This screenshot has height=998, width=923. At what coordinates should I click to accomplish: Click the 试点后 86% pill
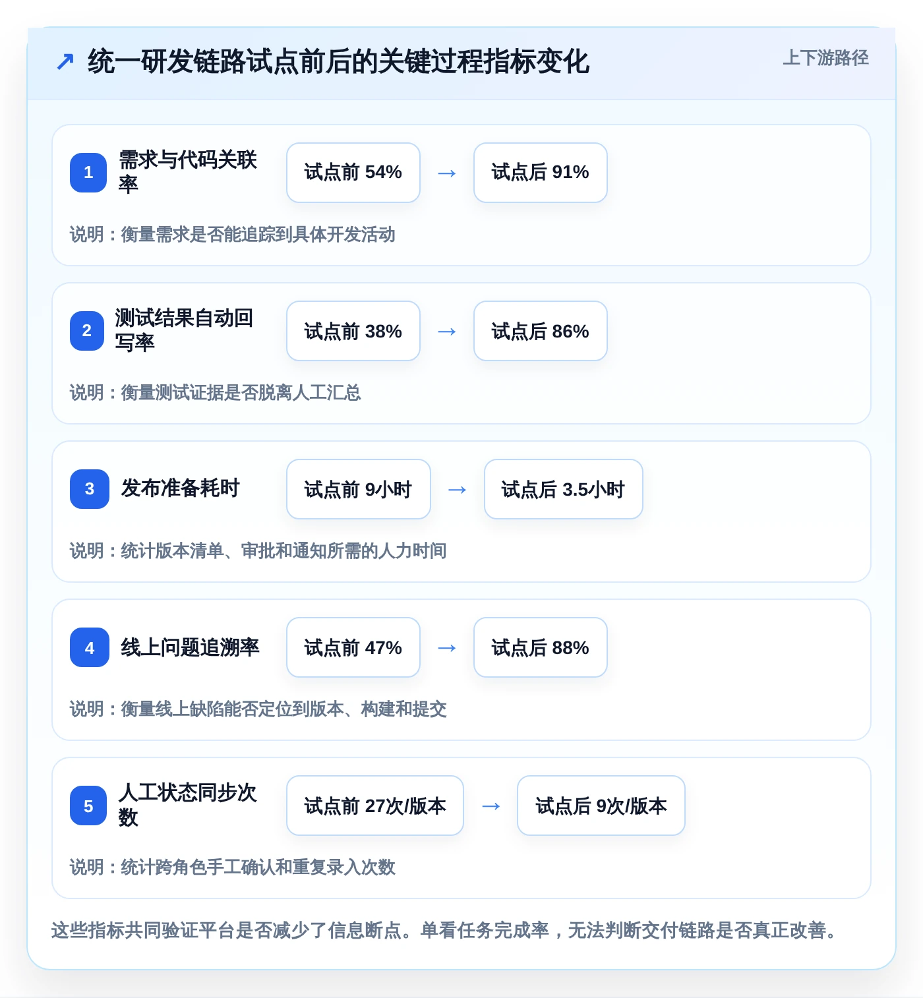coord(541,331)
